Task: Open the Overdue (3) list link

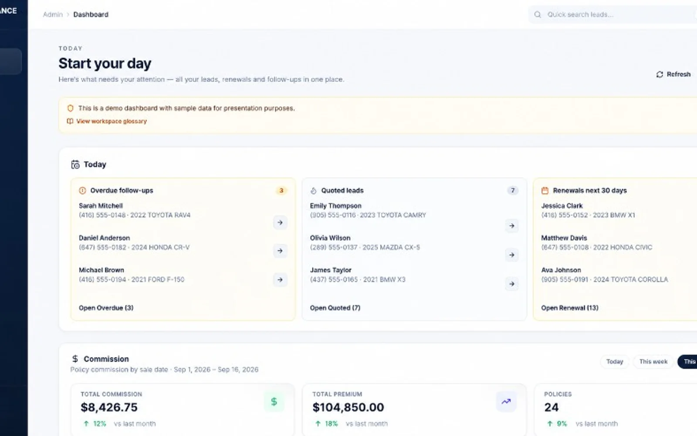Action: 106,308
